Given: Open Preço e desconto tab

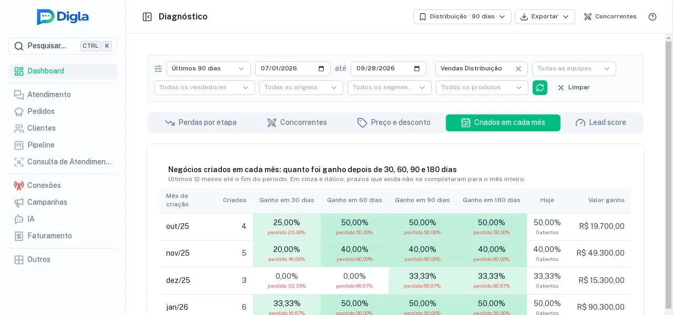Looking at the screenshot, I should (x=394, y=123).
